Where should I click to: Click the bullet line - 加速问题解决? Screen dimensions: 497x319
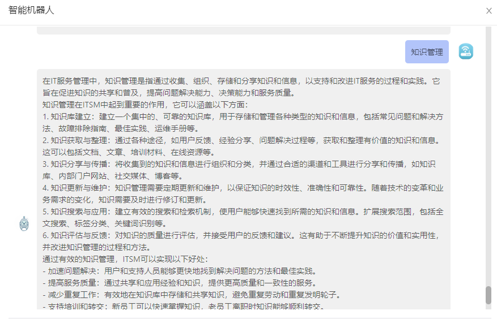coord(180,271)
